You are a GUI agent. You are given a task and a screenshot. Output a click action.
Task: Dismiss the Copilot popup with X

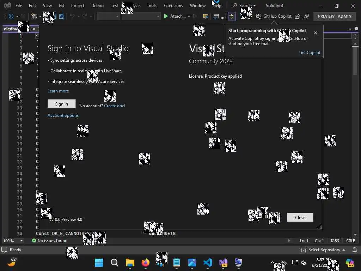point(316,33)
